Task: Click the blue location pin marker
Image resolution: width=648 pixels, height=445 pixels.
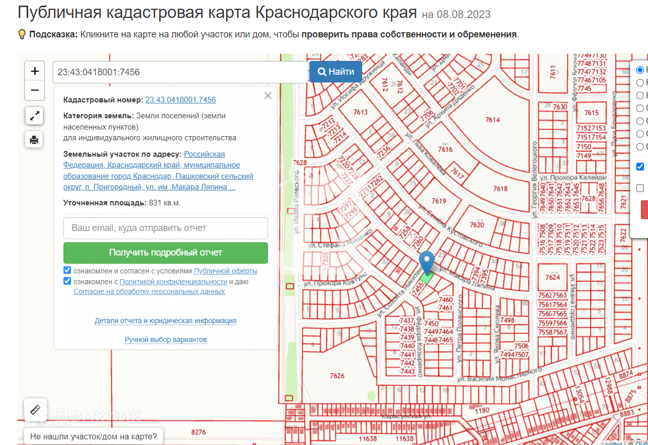Action: [427, 263]
